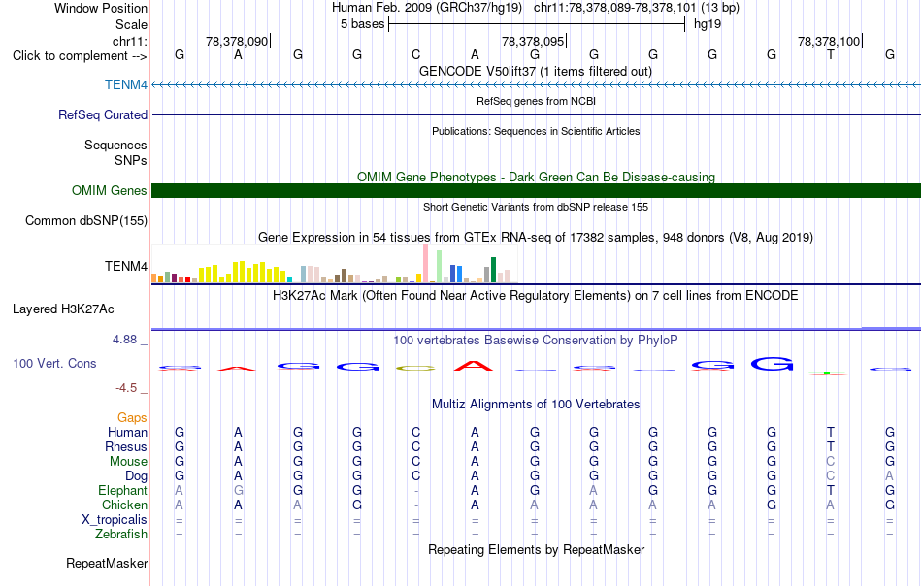The height and width of the screenshot is (586, 922).
Task: Click the light green GTEx tissue bar
Action: [x=440, y=267]
